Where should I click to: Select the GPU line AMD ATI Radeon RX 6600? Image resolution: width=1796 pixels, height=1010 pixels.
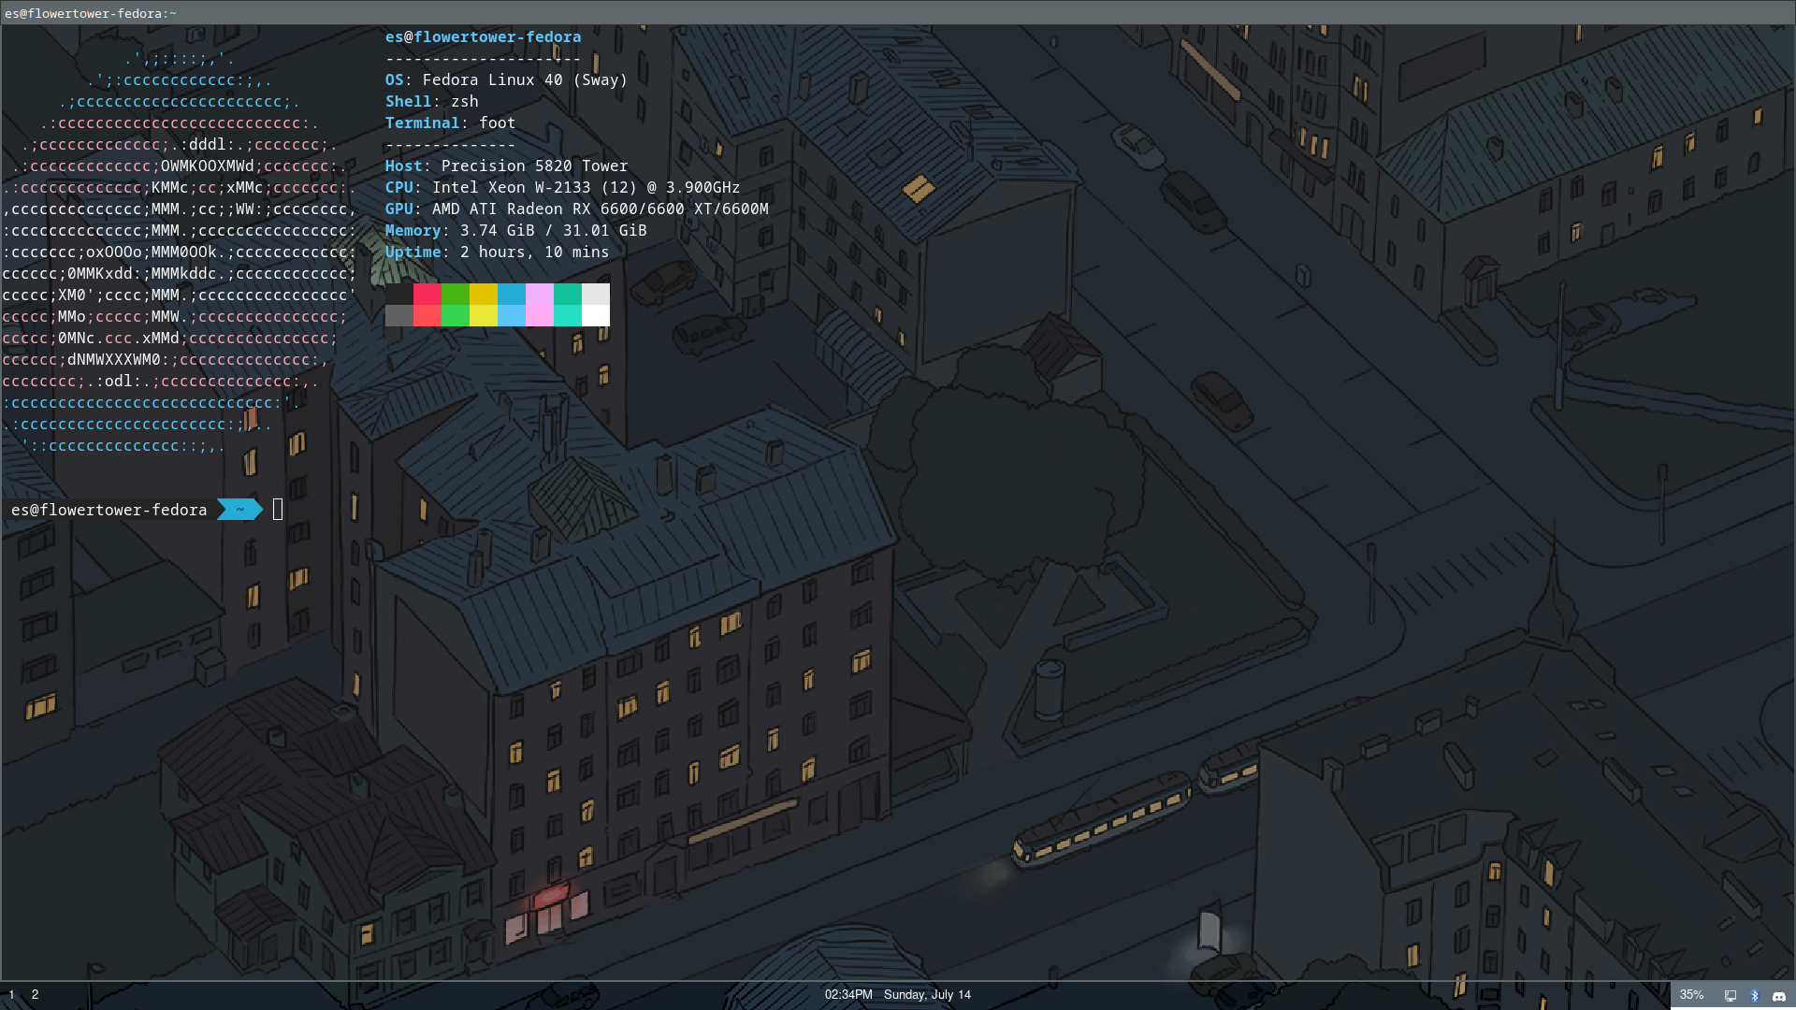pyautogui.click(x=576, y=209)
